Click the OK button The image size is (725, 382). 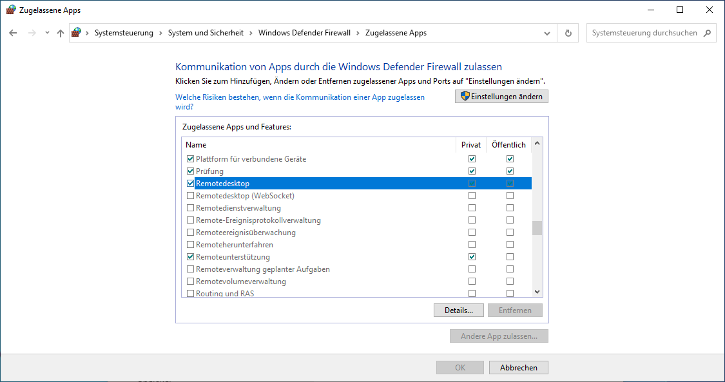460,368
